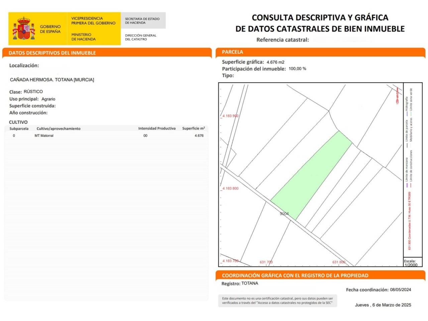Click the "Hidrografía" legend entry

(407, 106)
